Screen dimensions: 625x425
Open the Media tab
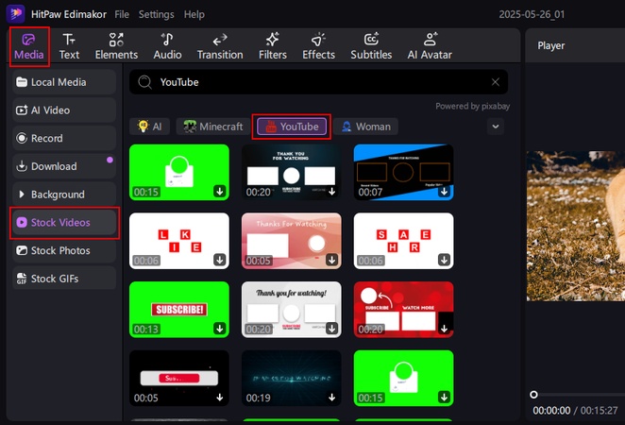tap(29, 46)
